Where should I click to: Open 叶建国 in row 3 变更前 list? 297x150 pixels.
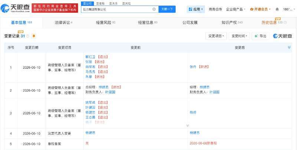pos(90,107)
